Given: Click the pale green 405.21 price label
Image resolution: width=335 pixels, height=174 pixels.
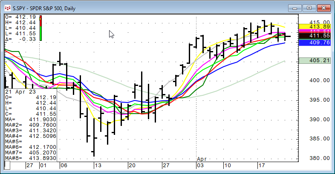Looking at the screenshot, I should point(315,60).
